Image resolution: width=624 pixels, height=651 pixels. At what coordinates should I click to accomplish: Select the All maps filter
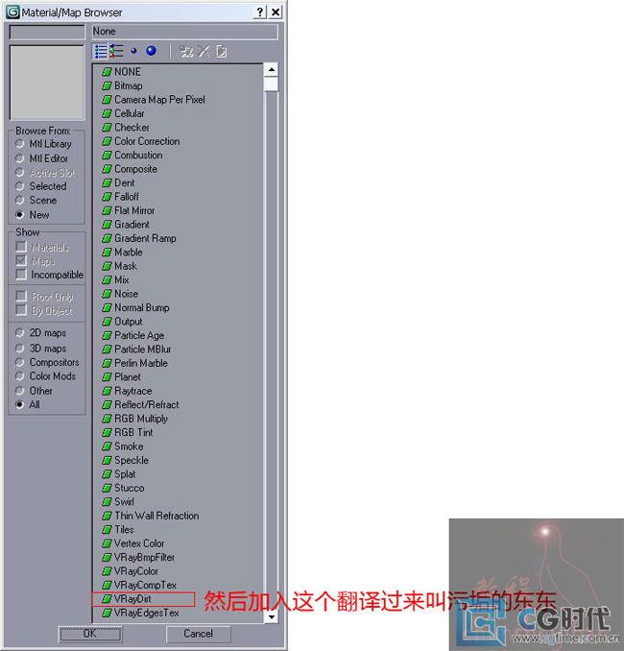[x=28, y=404]
